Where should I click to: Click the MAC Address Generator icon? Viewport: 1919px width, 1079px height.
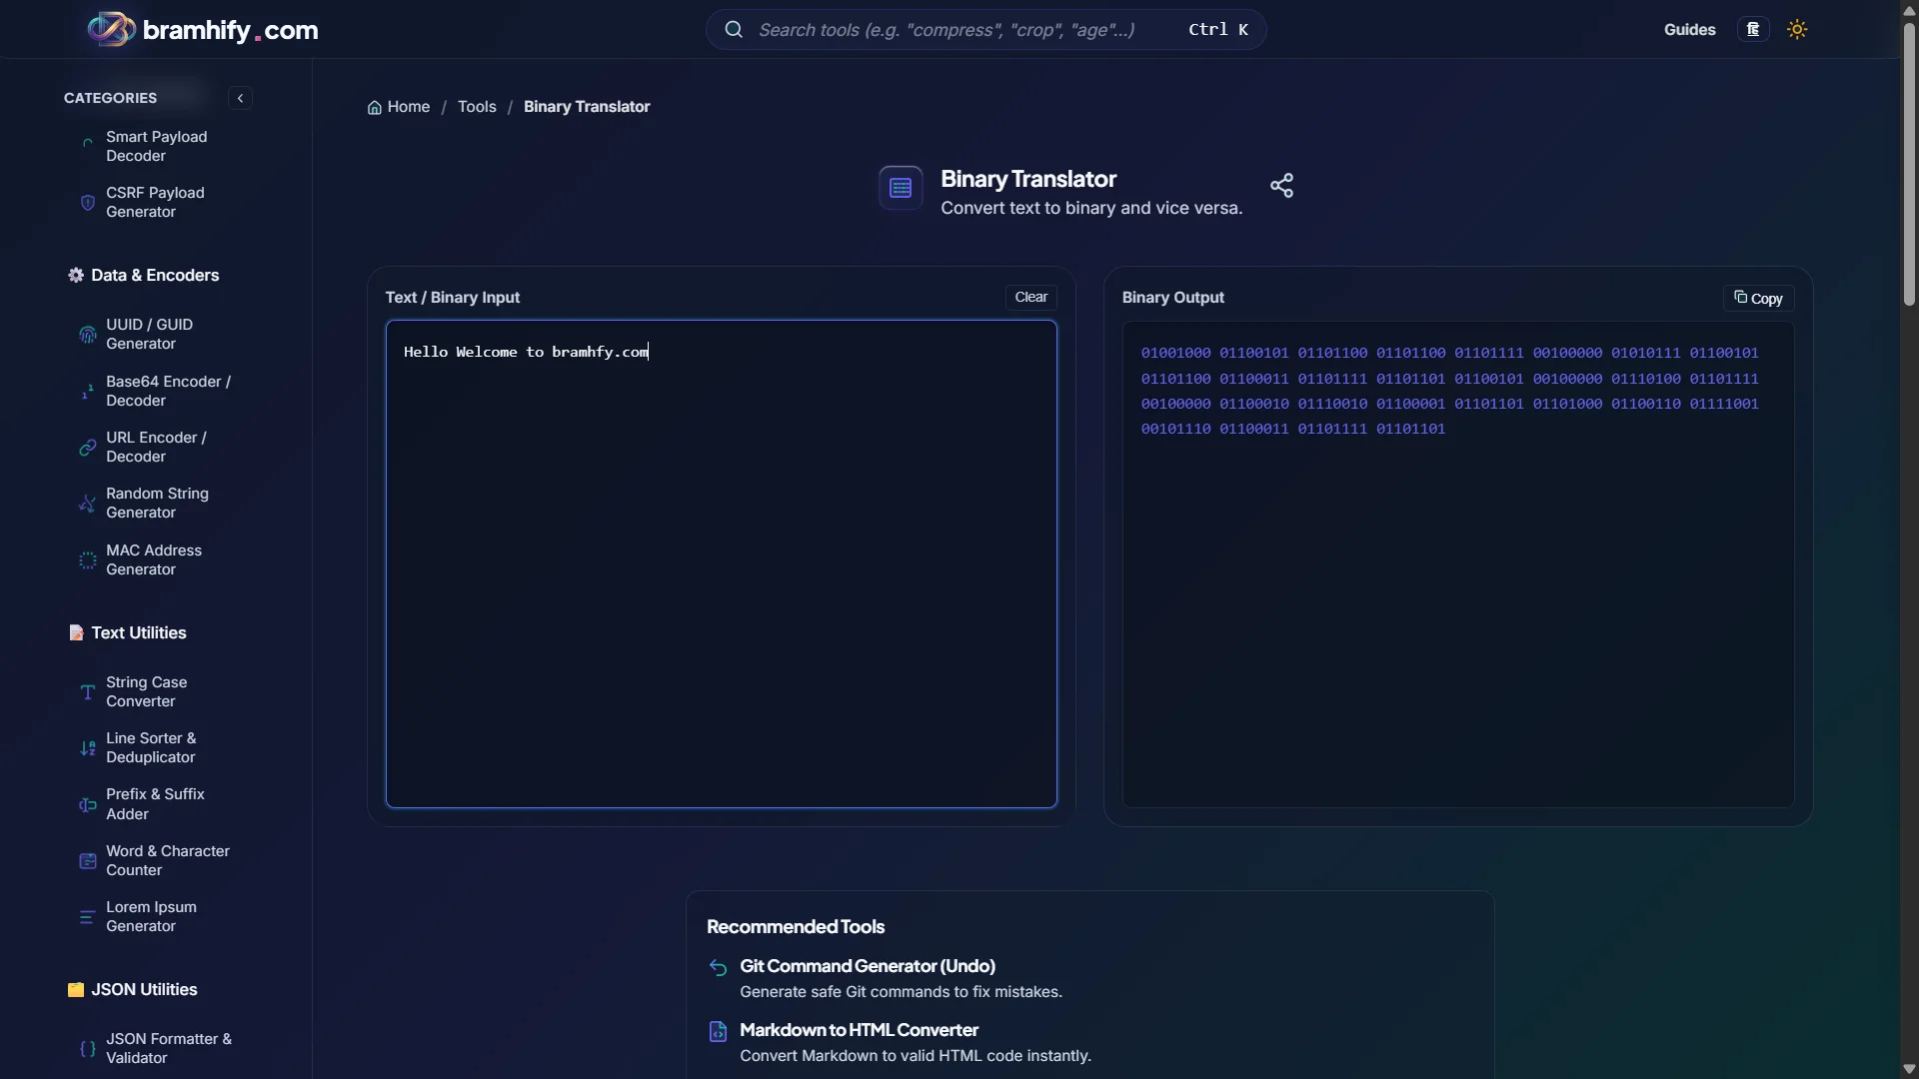(x=88, y=560)
